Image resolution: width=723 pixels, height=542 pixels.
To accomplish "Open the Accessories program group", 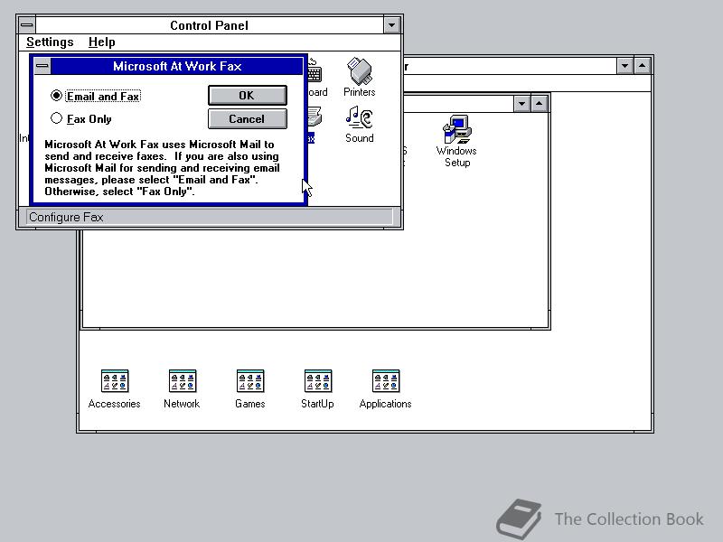I will (115, 389).
